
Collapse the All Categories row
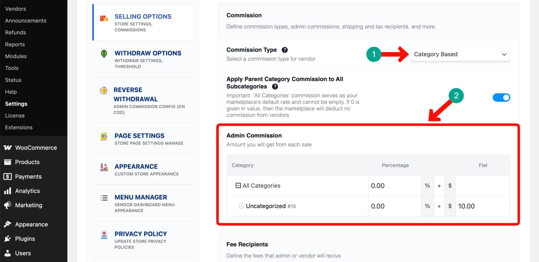point(238,186)
